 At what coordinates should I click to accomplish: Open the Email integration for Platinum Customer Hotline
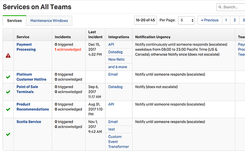(113, 75)
